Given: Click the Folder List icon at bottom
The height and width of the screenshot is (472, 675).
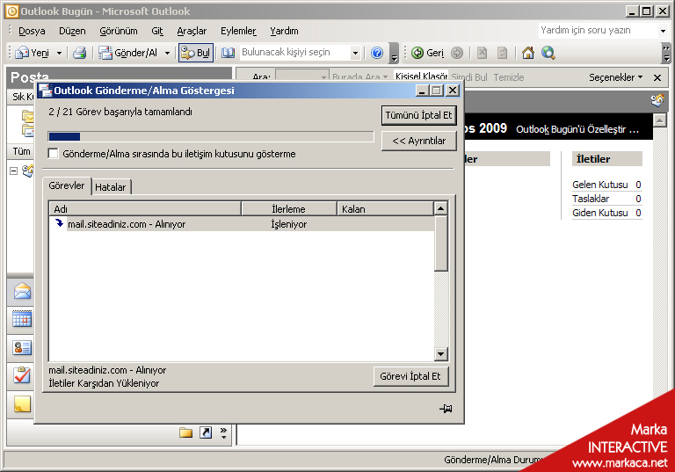Looking at the screenshot, I should point(185,432).
